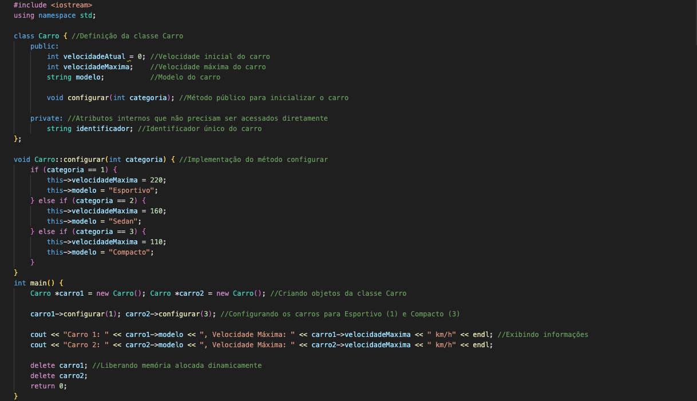Click the "velocidadeAtual" variable declaration
697x401 pixels.
pos(94,57)
